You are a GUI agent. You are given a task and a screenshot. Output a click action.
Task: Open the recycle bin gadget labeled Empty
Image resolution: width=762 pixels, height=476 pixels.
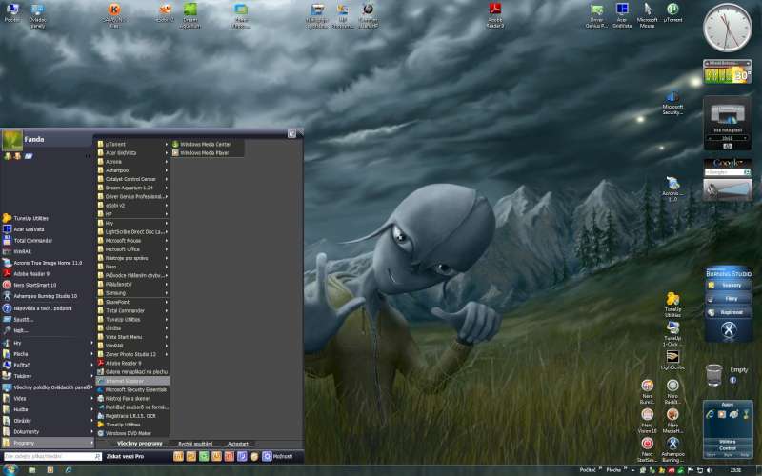[x=713, y=373]
